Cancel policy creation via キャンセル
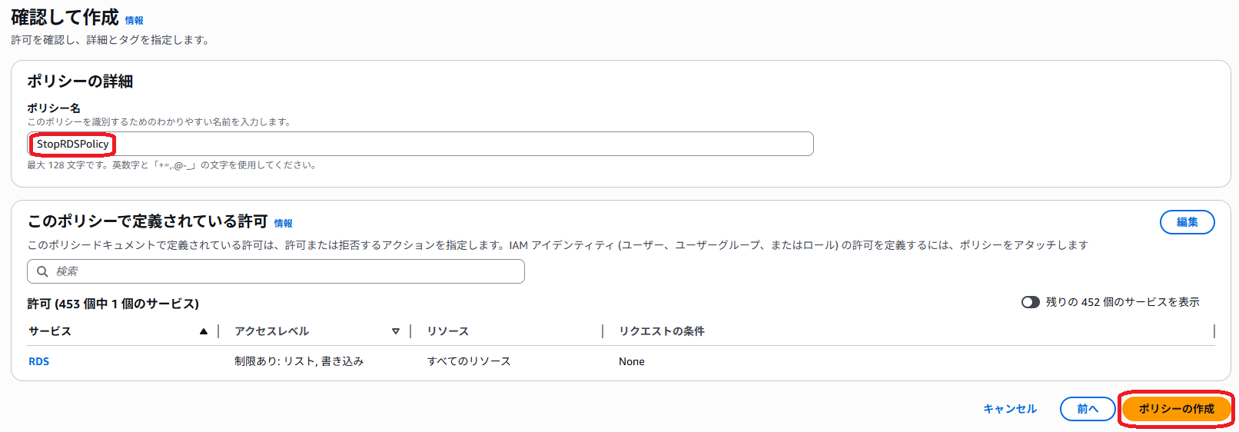 1010,409
